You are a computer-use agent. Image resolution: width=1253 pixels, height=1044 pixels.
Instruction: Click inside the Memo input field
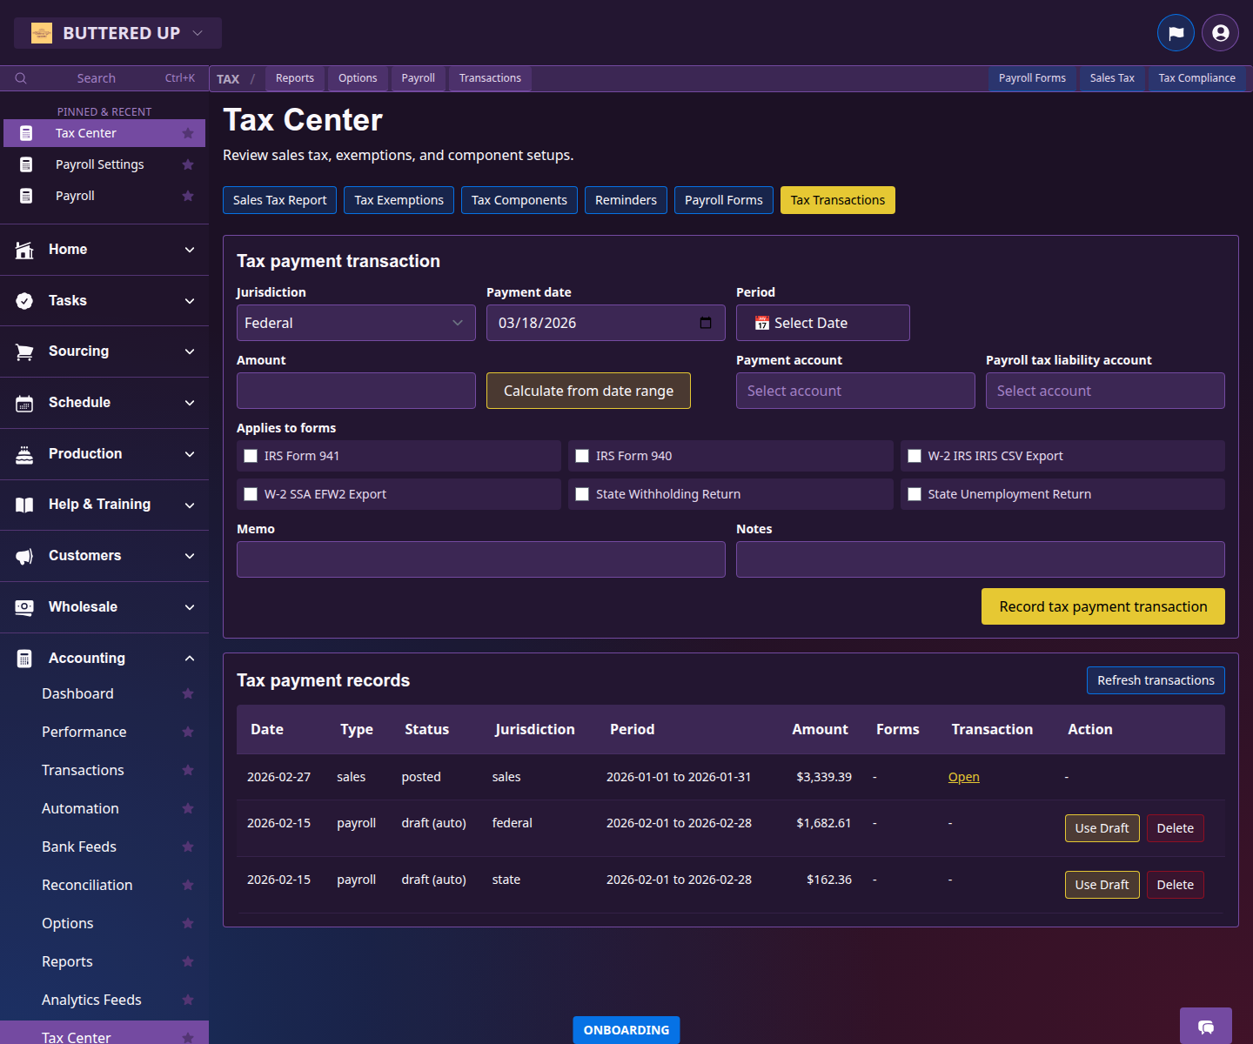pyautogui.click(x=480, y=559)
